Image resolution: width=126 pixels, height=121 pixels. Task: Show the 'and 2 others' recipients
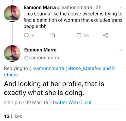click(59, 71)
